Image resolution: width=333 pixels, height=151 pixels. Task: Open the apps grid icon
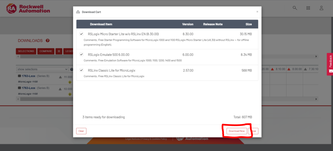[x=308, y=8]
